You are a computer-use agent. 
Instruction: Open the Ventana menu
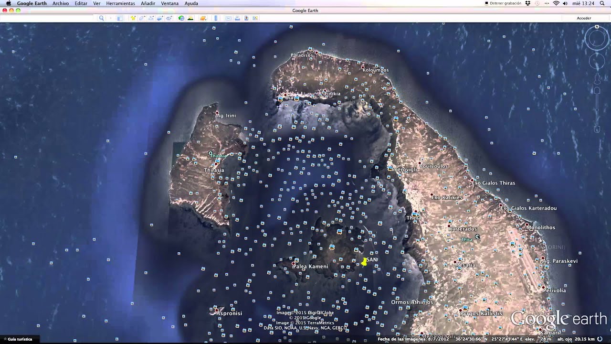tap(170, 3)
